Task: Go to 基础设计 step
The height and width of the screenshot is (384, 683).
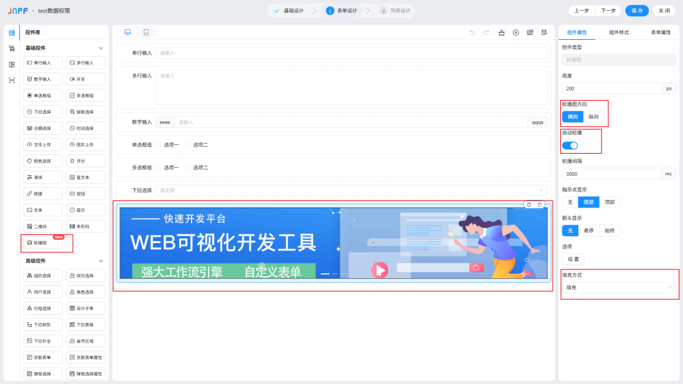Action: click(x=289, y=11)
